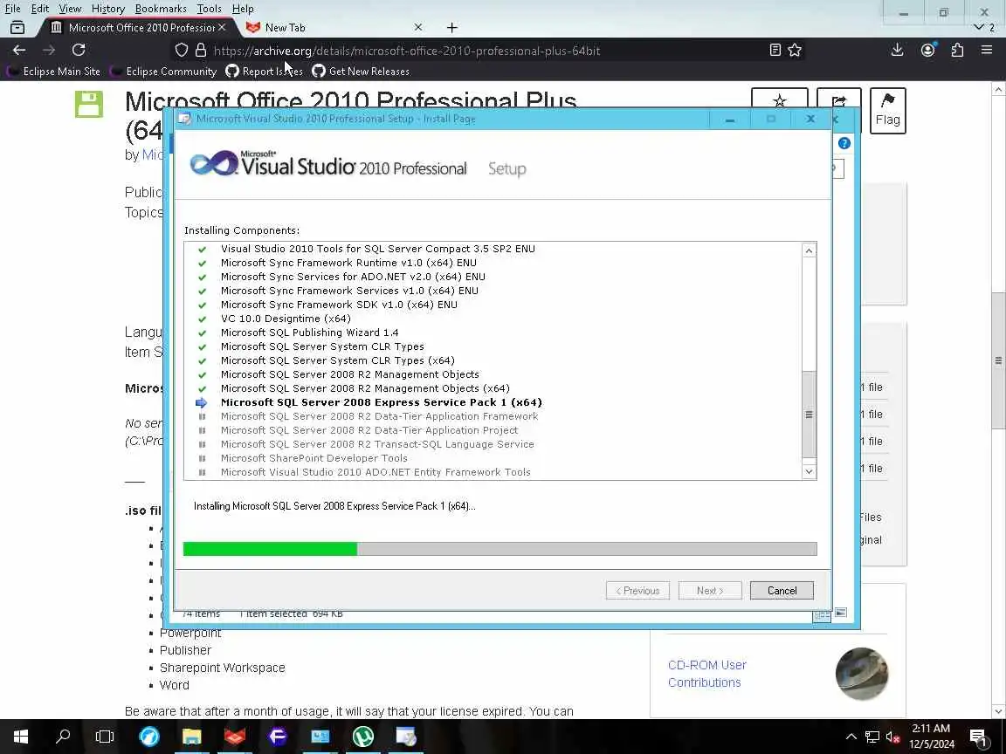Image resolution: width=1006 pixels, height=754 pixels.
Task: Click the component list scrollbar thumb
Action: (x=809, y=415)
